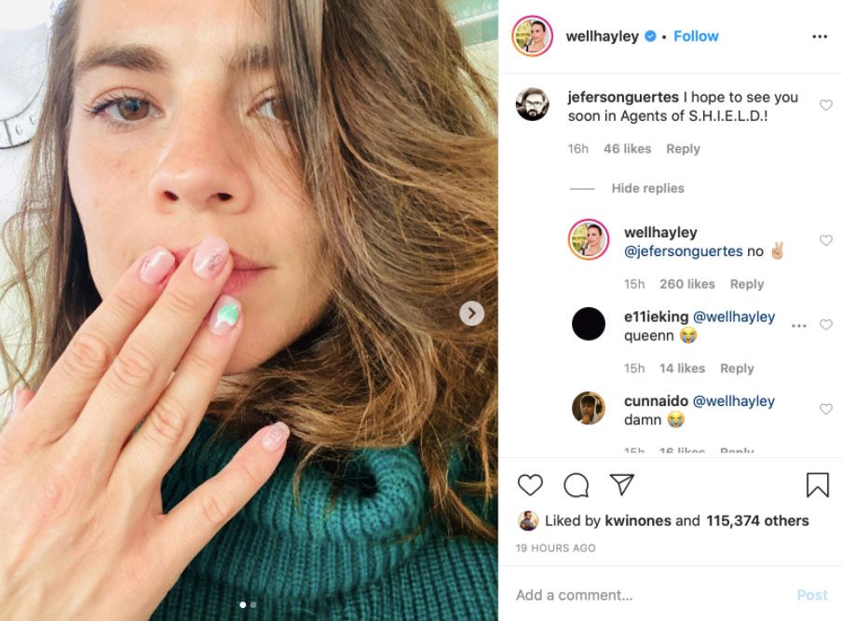This screenshot has width=842, height=621.
Task: Open options dots on e11ieking comment
Action: (798, 326)
